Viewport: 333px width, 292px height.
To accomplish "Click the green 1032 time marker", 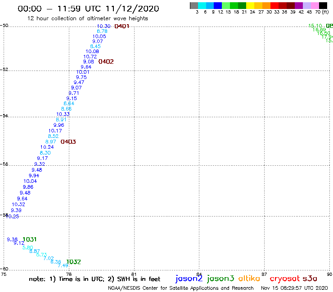I will [x=73, y=262].
